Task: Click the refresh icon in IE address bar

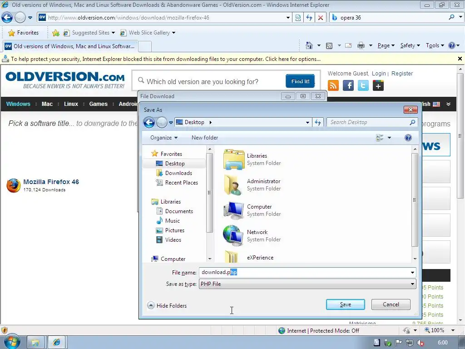Action: coord(309,18)
